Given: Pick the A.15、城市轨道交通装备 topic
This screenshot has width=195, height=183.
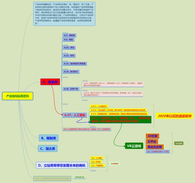Looking at the screenshot, I should click(75, 63).
